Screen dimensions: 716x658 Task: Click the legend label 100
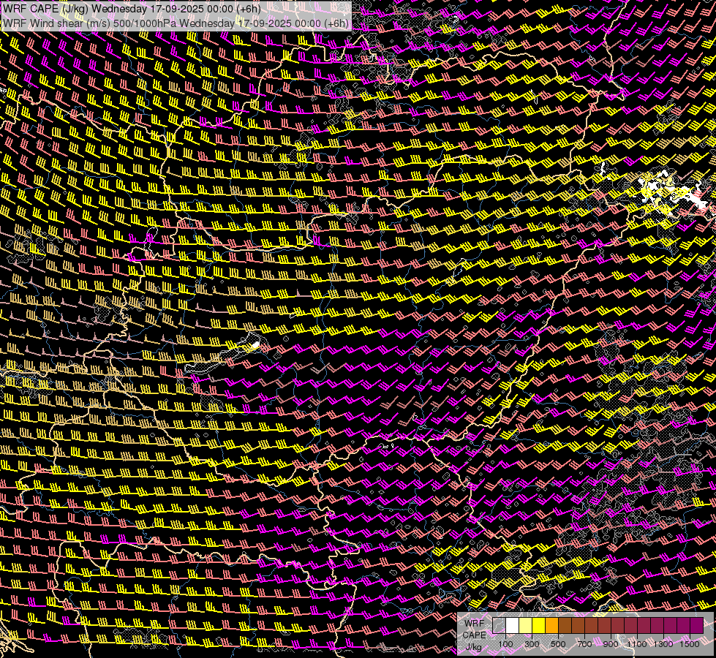(505, 644)
